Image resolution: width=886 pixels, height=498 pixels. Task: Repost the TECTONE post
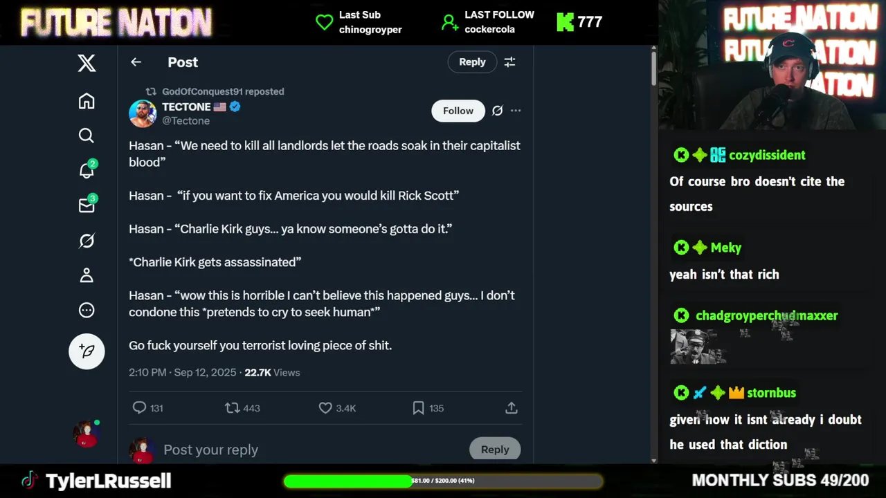(x=242, y=408)
